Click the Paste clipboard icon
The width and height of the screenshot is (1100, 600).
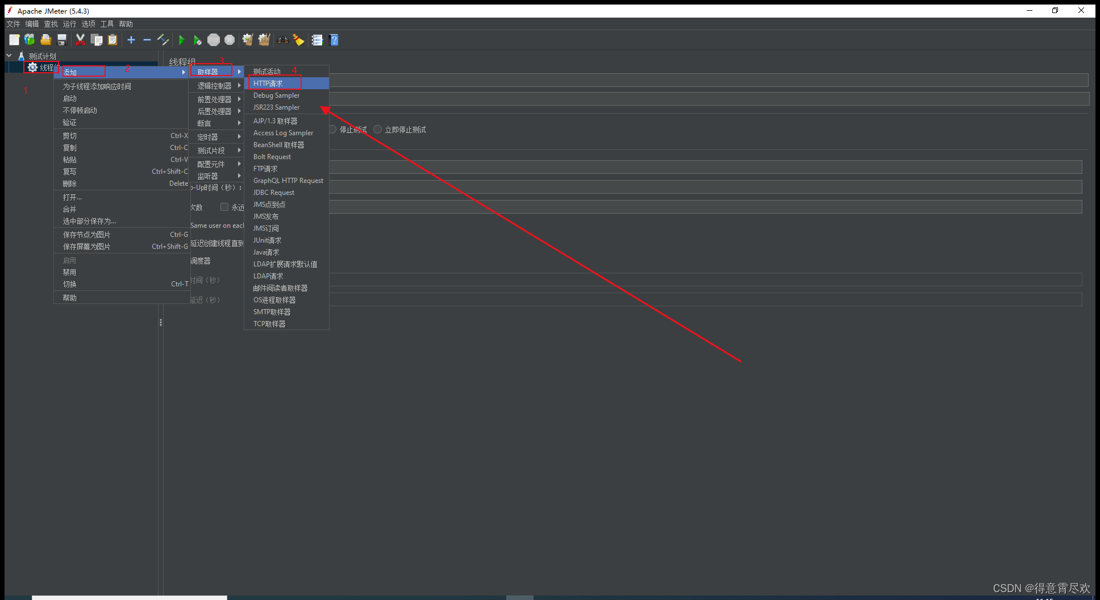point(113,40)
